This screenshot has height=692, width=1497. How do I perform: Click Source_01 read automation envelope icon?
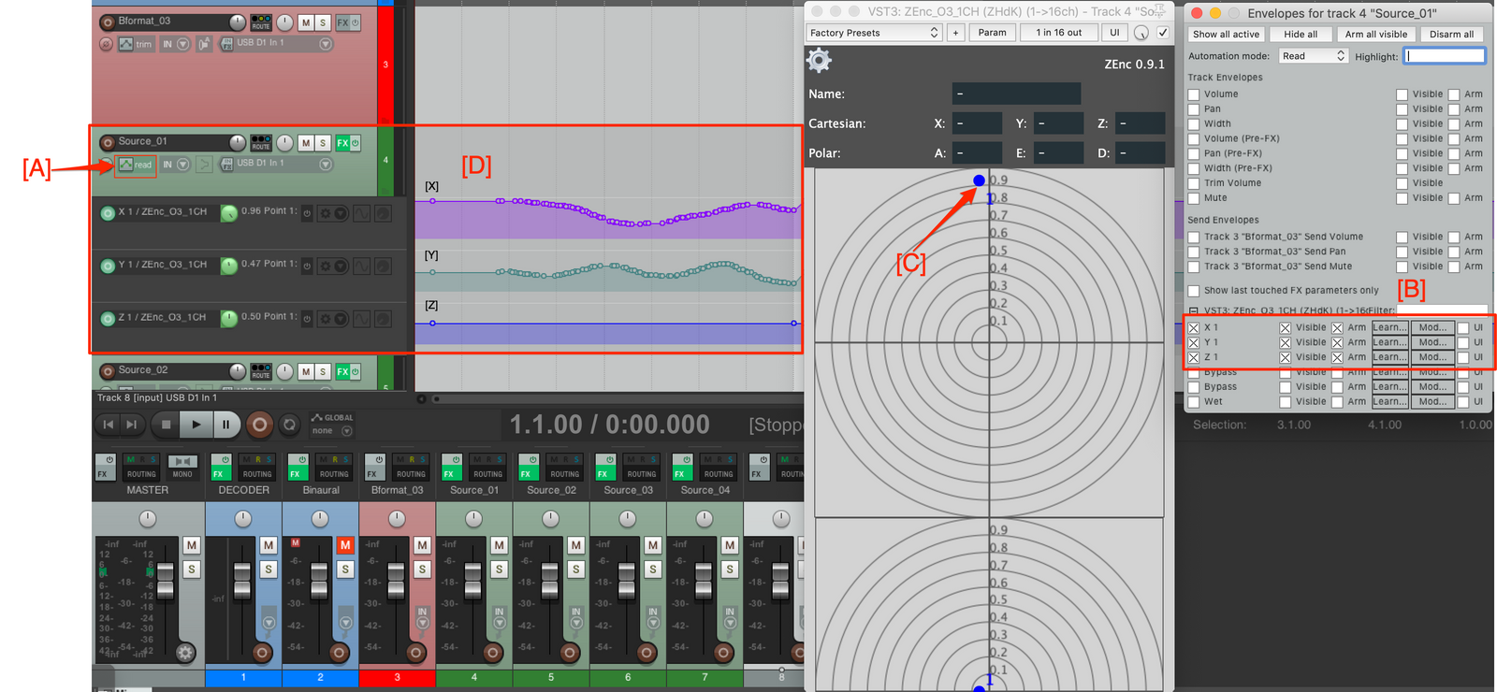pyautogui.click(x=125, y=165)
